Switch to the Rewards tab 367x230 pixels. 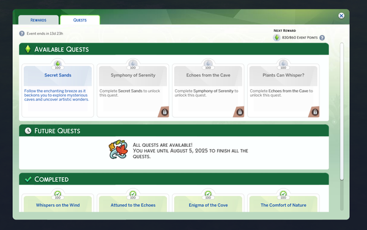[x=39, y=20]
